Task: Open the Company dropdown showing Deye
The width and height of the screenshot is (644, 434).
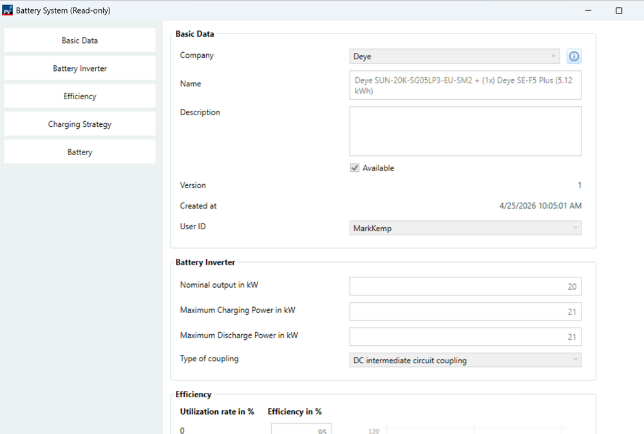Action: click(454, 56)
